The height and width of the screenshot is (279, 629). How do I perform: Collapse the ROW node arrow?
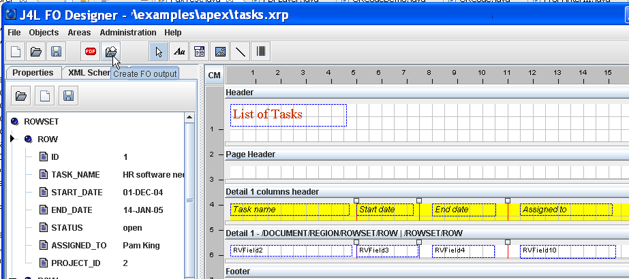12,139
